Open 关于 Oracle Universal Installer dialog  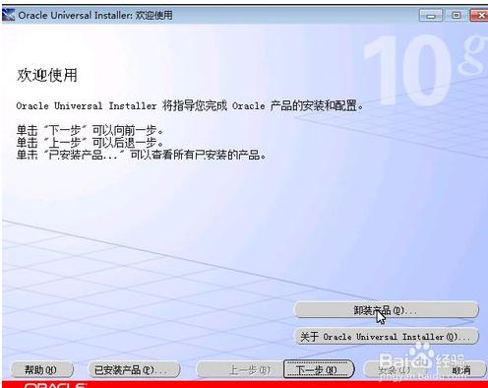click(x=387, y=337)
